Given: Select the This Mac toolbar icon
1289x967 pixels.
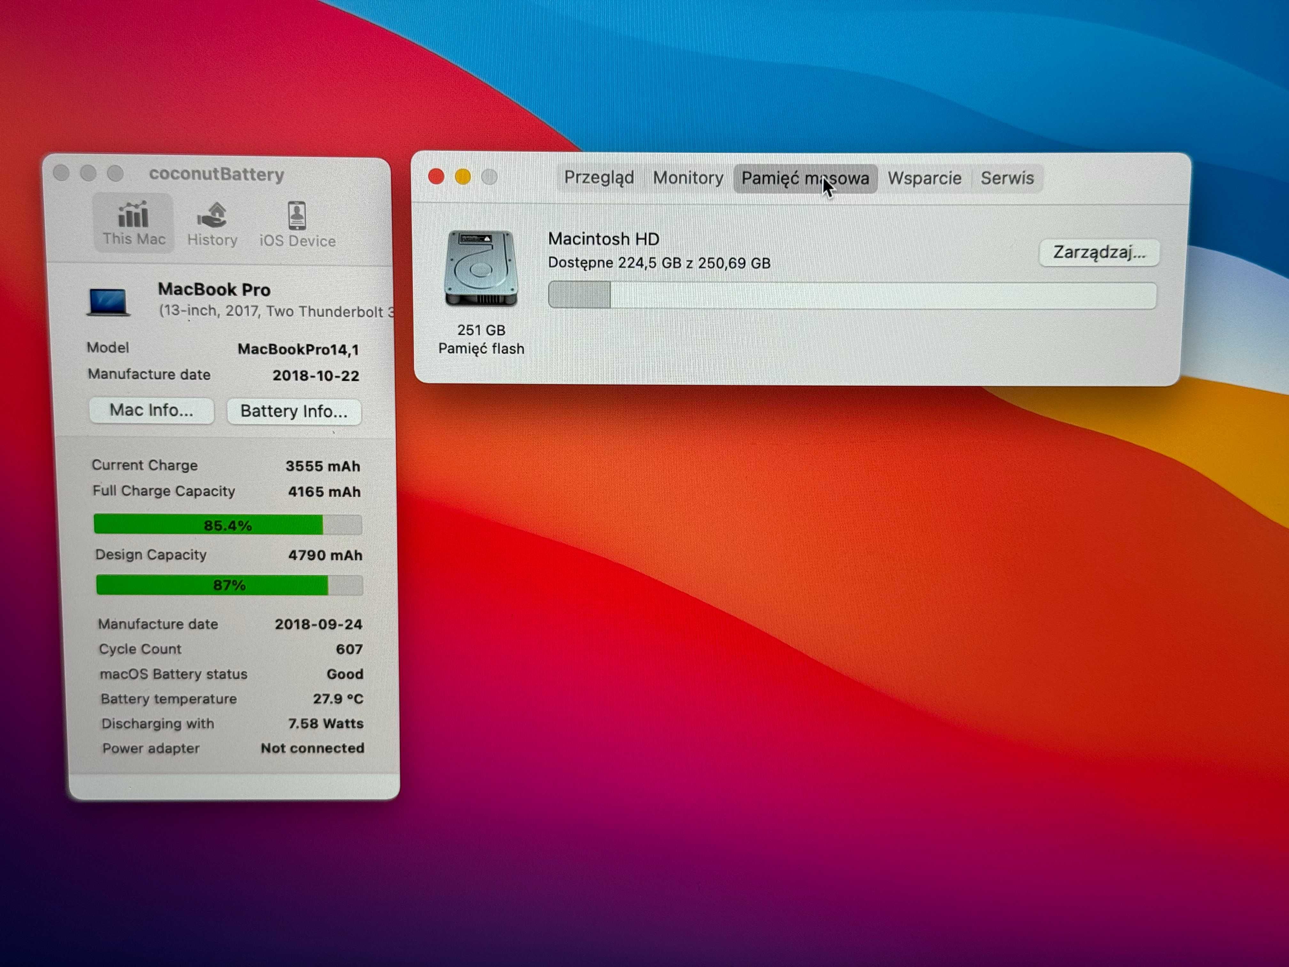Looking at the screenshot, I should (x=133, y=223).
